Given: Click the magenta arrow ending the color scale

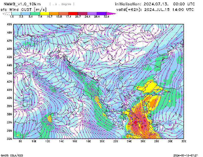Looking at the screenshot, I should coord(111,13).
